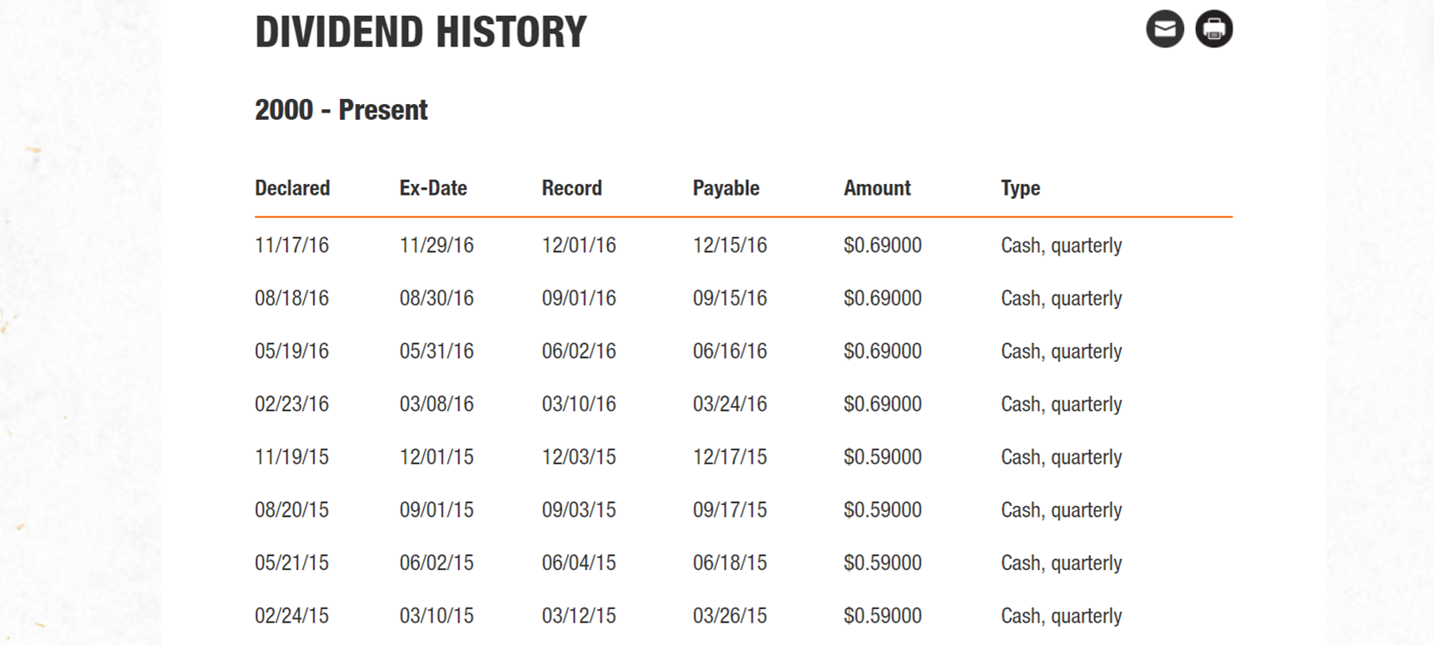This screenshot has width=1434, height=645.
Task: Click the print page icon
Action: click(1213, 29)
